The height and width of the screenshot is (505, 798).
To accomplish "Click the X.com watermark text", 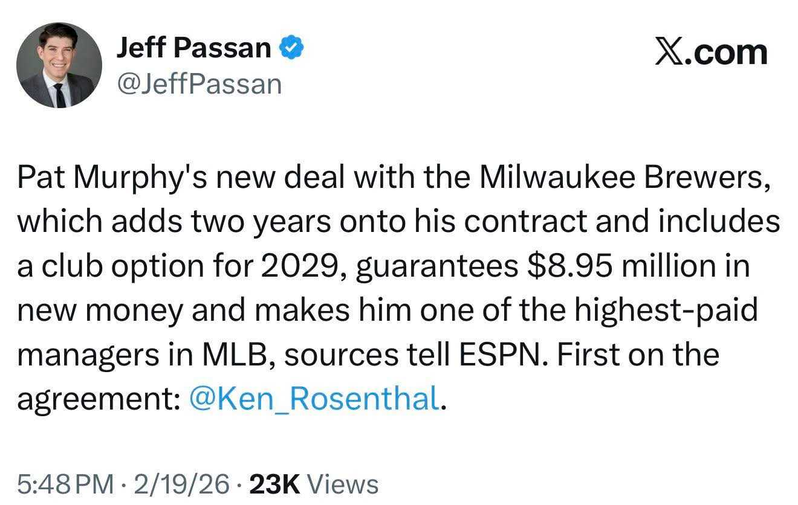I will [712, 53].
